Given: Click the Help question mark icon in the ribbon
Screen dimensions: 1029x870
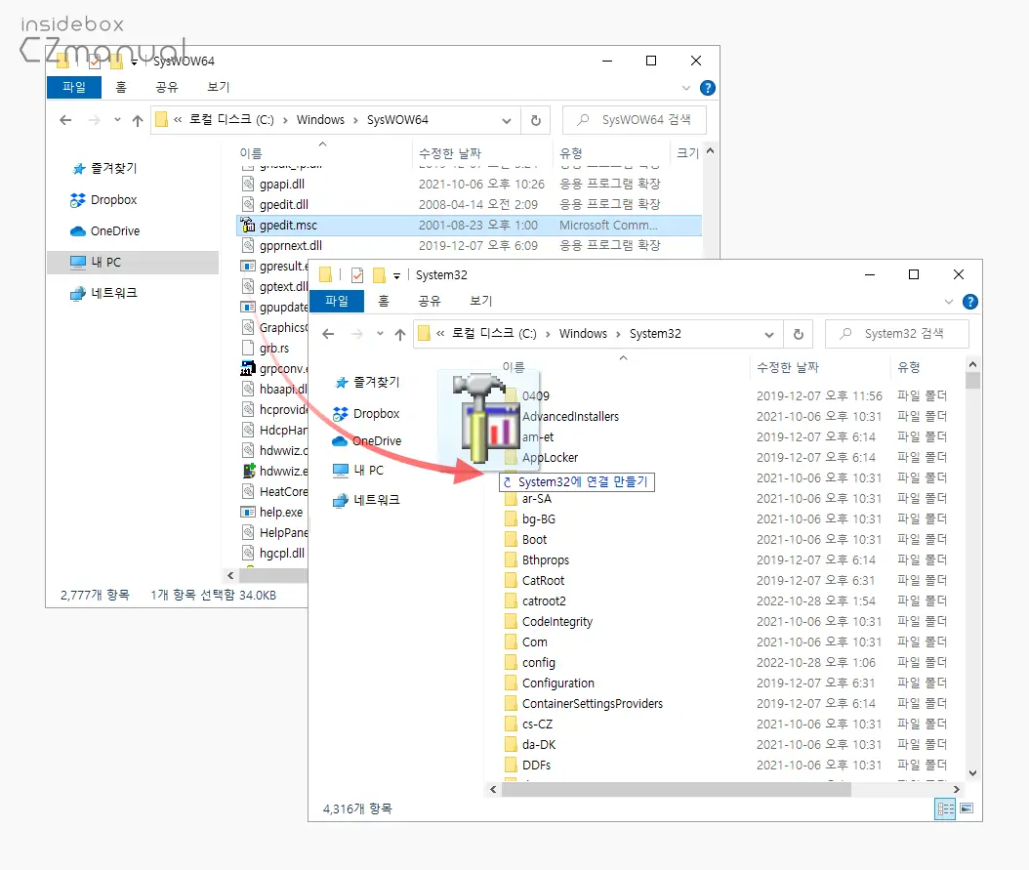Looking at the screenshot, I should [969, 301].
